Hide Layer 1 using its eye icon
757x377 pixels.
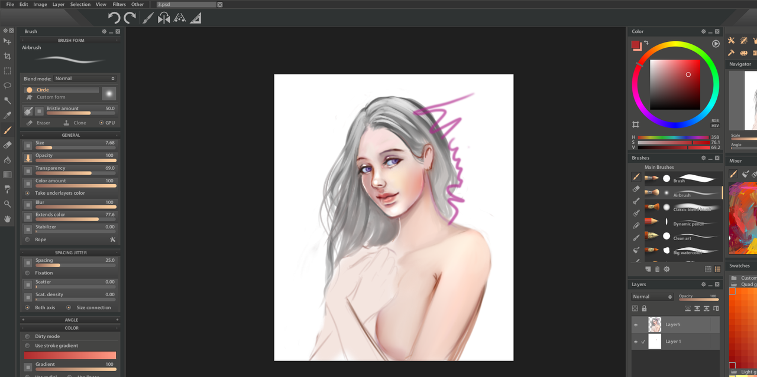click(x=636, y=342)
